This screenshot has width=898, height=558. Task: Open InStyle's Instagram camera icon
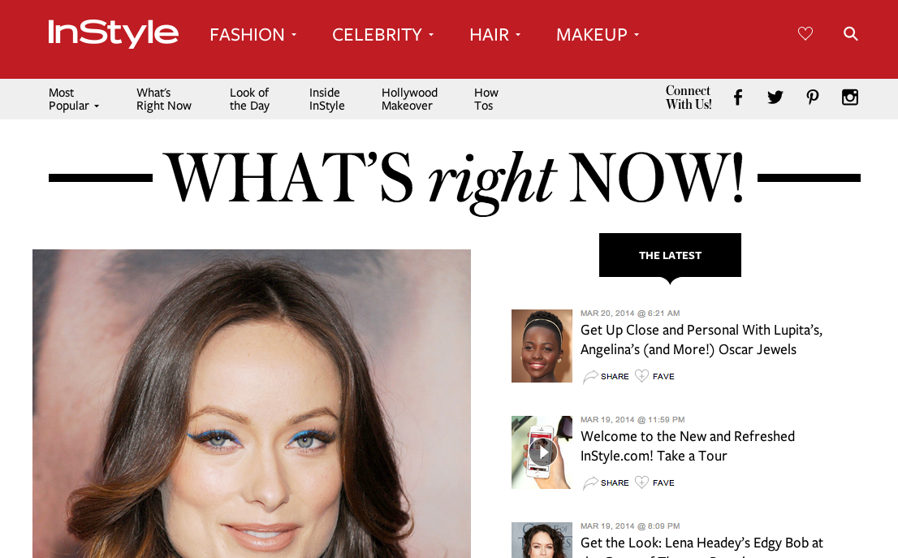pos(850,97)
